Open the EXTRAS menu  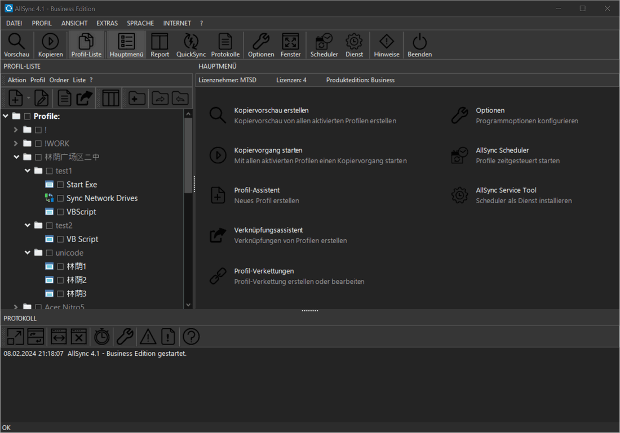[x=107, y=23]
